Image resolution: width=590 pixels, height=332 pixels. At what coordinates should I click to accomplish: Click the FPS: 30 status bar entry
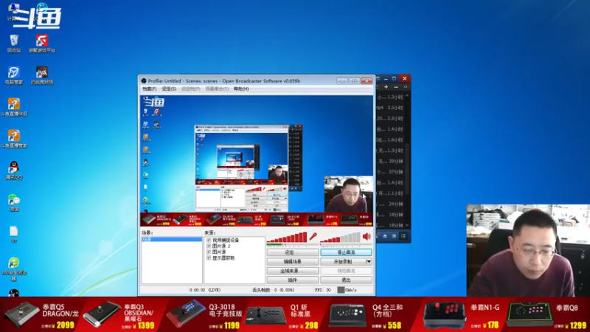[x=323, y=290]
